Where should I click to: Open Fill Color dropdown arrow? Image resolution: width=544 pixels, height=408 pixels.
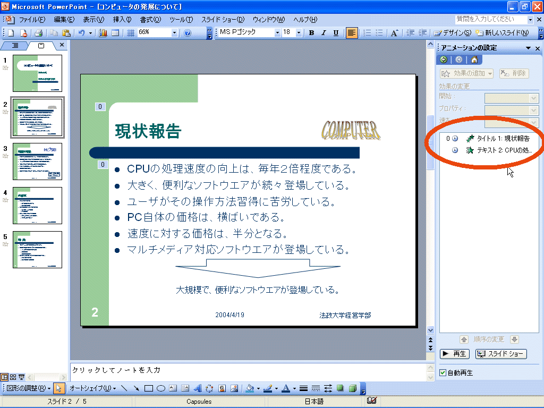pyautogui.click(x=258, y=388)
